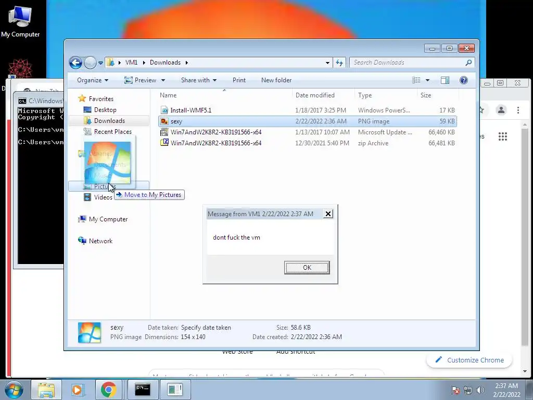The height and width of the screenshot is (400, 533).
Task: Open the Explorer location folder icon menu
Action: click(x=110, y=63)
